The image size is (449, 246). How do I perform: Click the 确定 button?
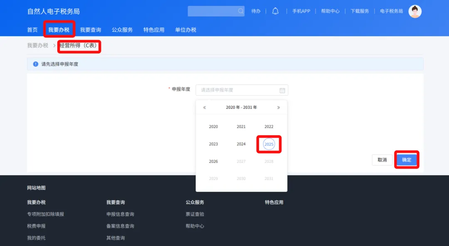[x=407, y=160]
